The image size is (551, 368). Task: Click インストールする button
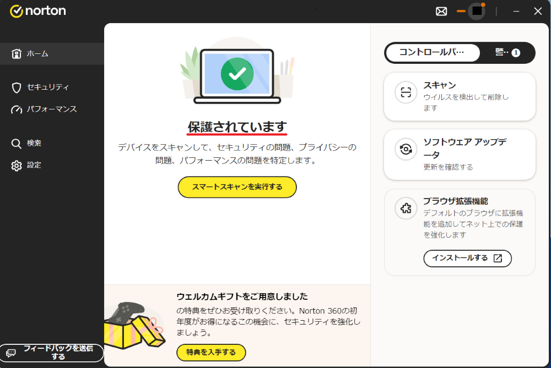point(467,258)
